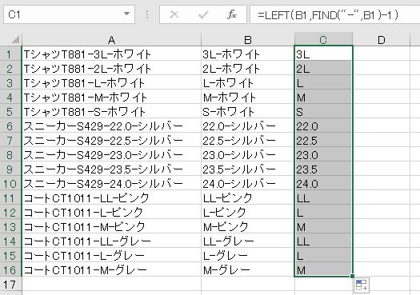
Task: Click cell B12 'L-ピンク'
Action: (x=248, y=213)
